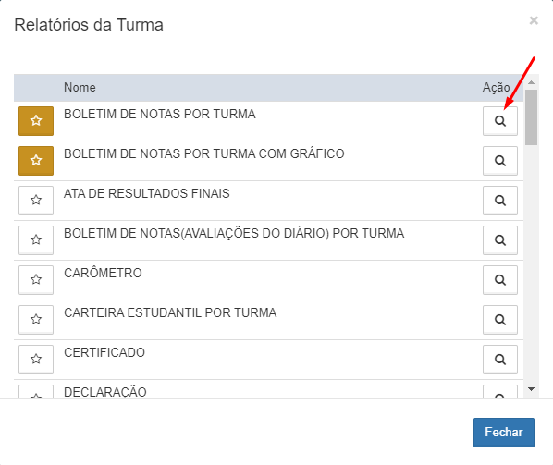View the Certificado report
The width and height of the screenshot is (553, 465).
point(500,360)
